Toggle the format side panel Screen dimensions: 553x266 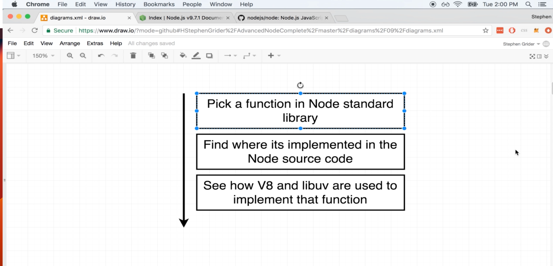coord(539,56)
